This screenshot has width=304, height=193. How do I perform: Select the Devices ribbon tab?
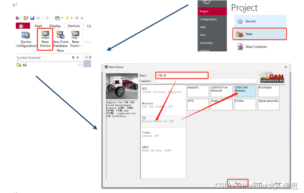coord(74,26)
